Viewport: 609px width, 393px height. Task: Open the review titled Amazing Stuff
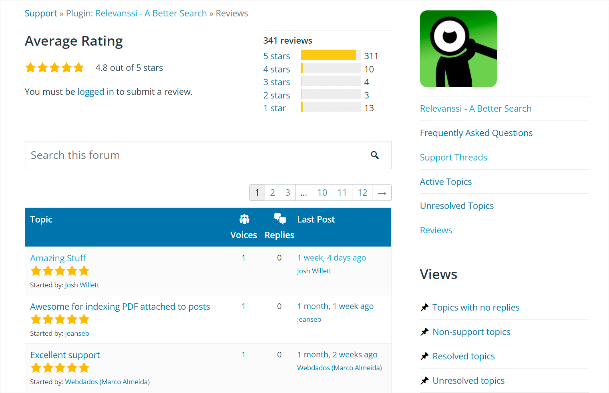click(x=58, y=258)
